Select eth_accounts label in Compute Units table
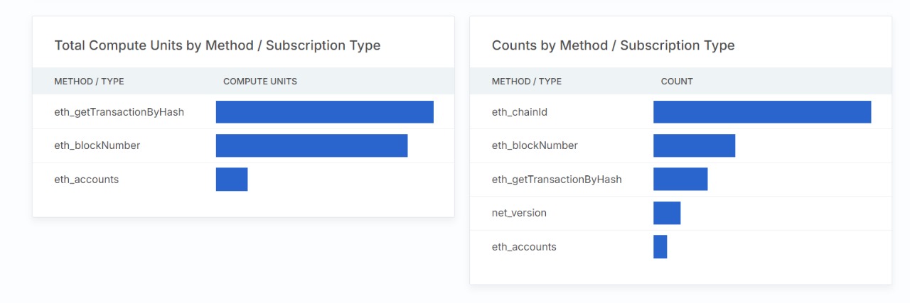This screenshot has height=303, width=910. 86,180
